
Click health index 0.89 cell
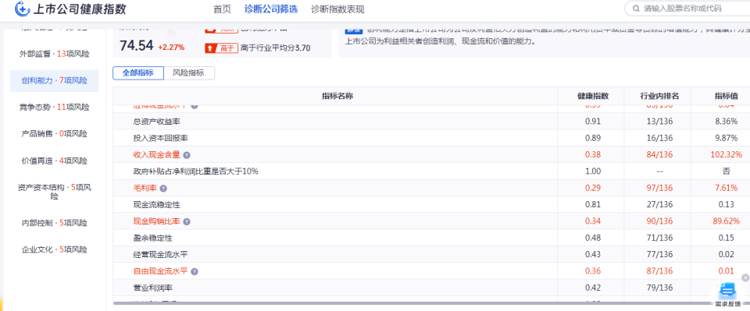pos(593,138)
